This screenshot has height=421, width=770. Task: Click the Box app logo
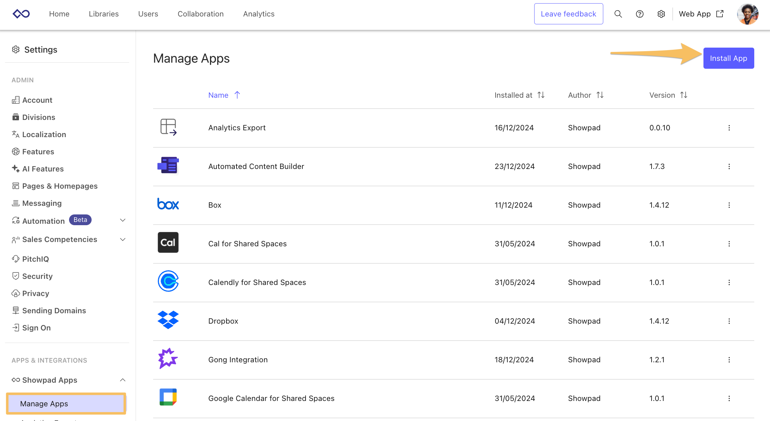tap(168, 204)
